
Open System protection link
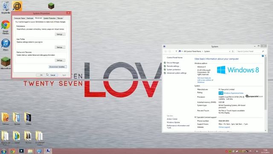point(174,69)
